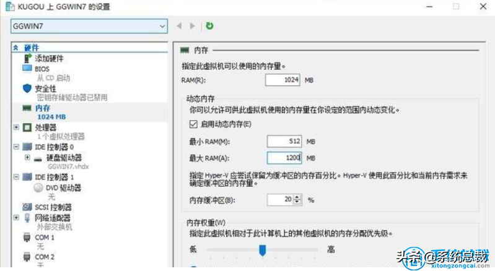Click the Maximum RAM field showing 1200
The image size is (495, 271).
coord(284,158)
